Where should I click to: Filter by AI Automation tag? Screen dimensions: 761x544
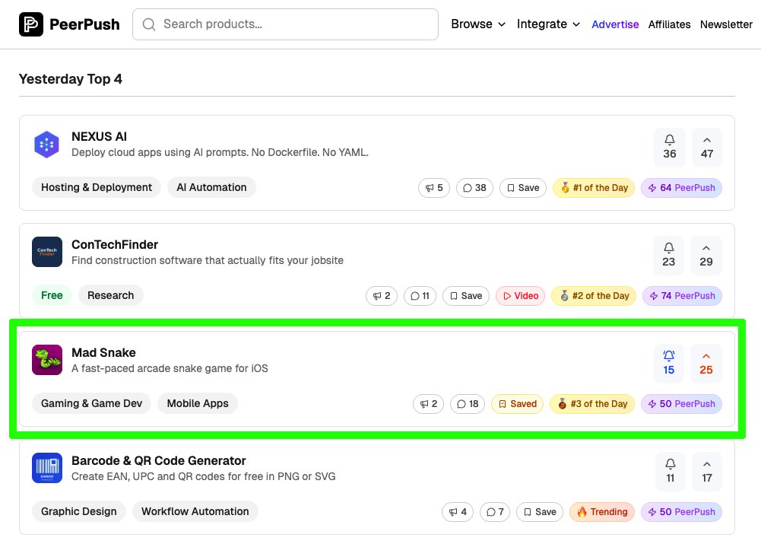pyautogui.click(x=211, y=187)
